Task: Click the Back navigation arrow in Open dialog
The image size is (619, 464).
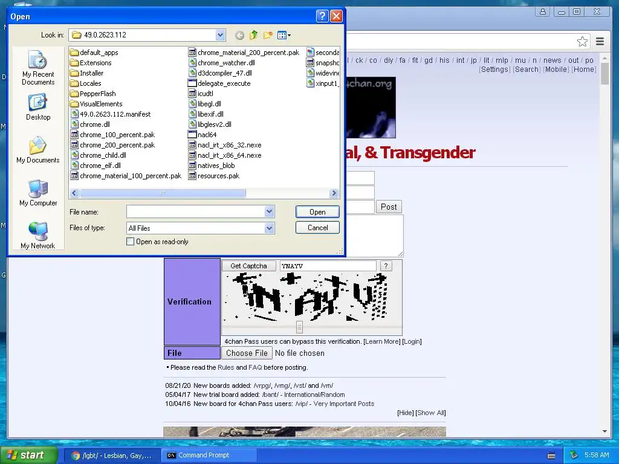Action: click(x=239, y=36)
